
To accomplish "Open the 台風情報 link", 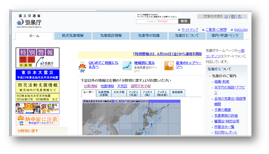I will pos(90,86).
